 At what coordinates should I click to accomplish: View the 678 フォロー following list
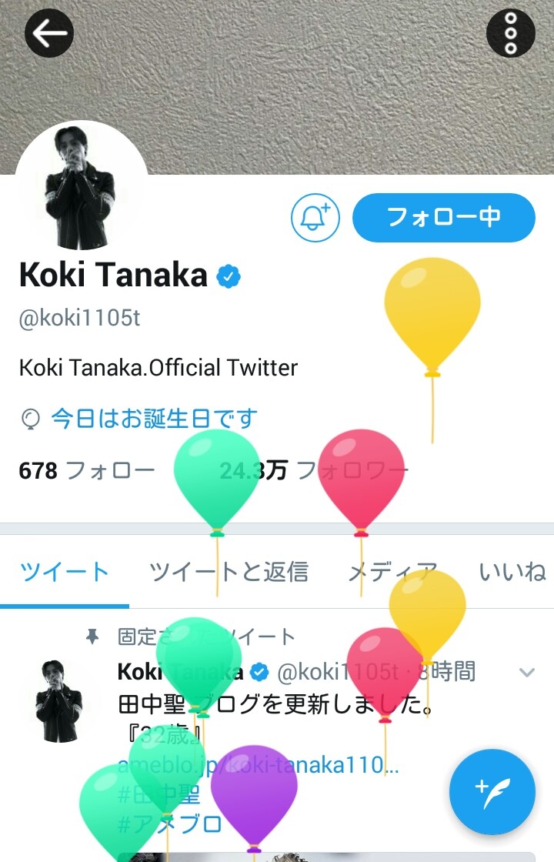tap(87, 470)
